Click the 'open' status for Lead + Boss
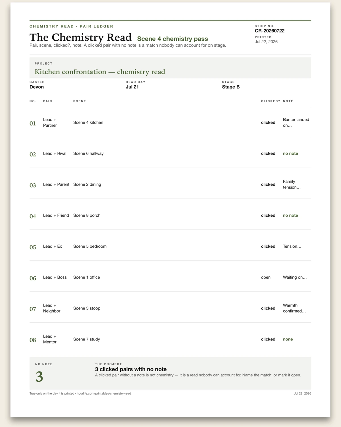This screenshot has height=427, width=341. click(x=266, y=277)
